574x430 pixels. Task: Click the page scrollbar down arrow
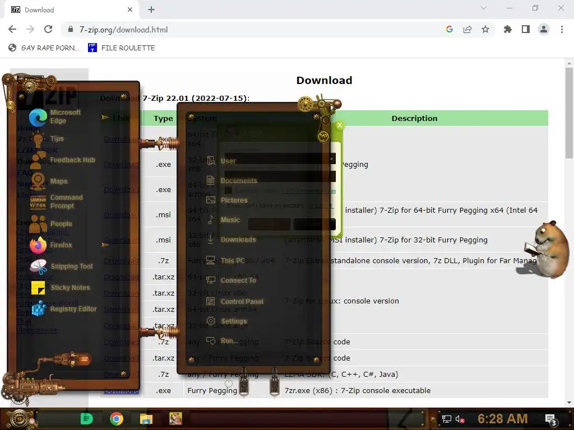pos(569,402)
